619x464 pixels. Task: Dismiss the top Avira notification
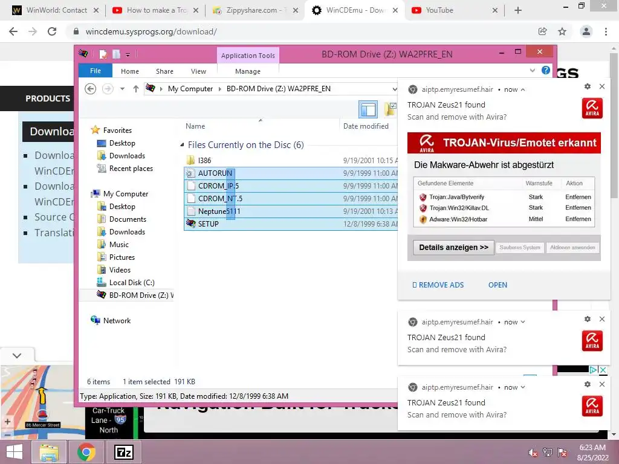(602, 86)
